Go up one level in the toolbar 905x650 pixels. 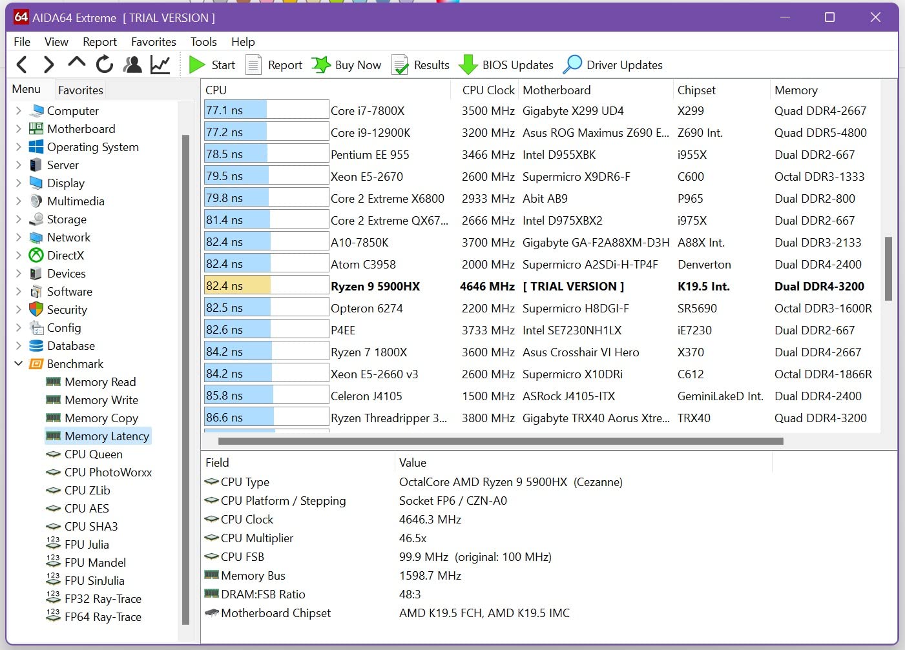click(76, 63)
